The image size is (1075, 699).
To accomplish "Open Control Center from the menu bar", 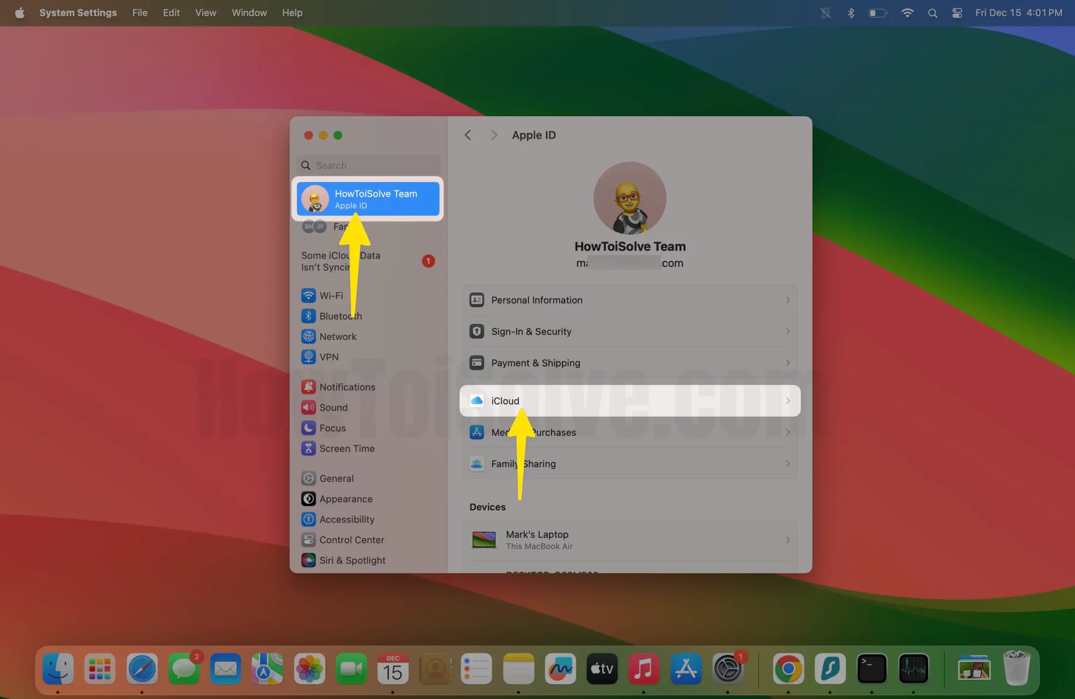I will click(x=957, y=13).
